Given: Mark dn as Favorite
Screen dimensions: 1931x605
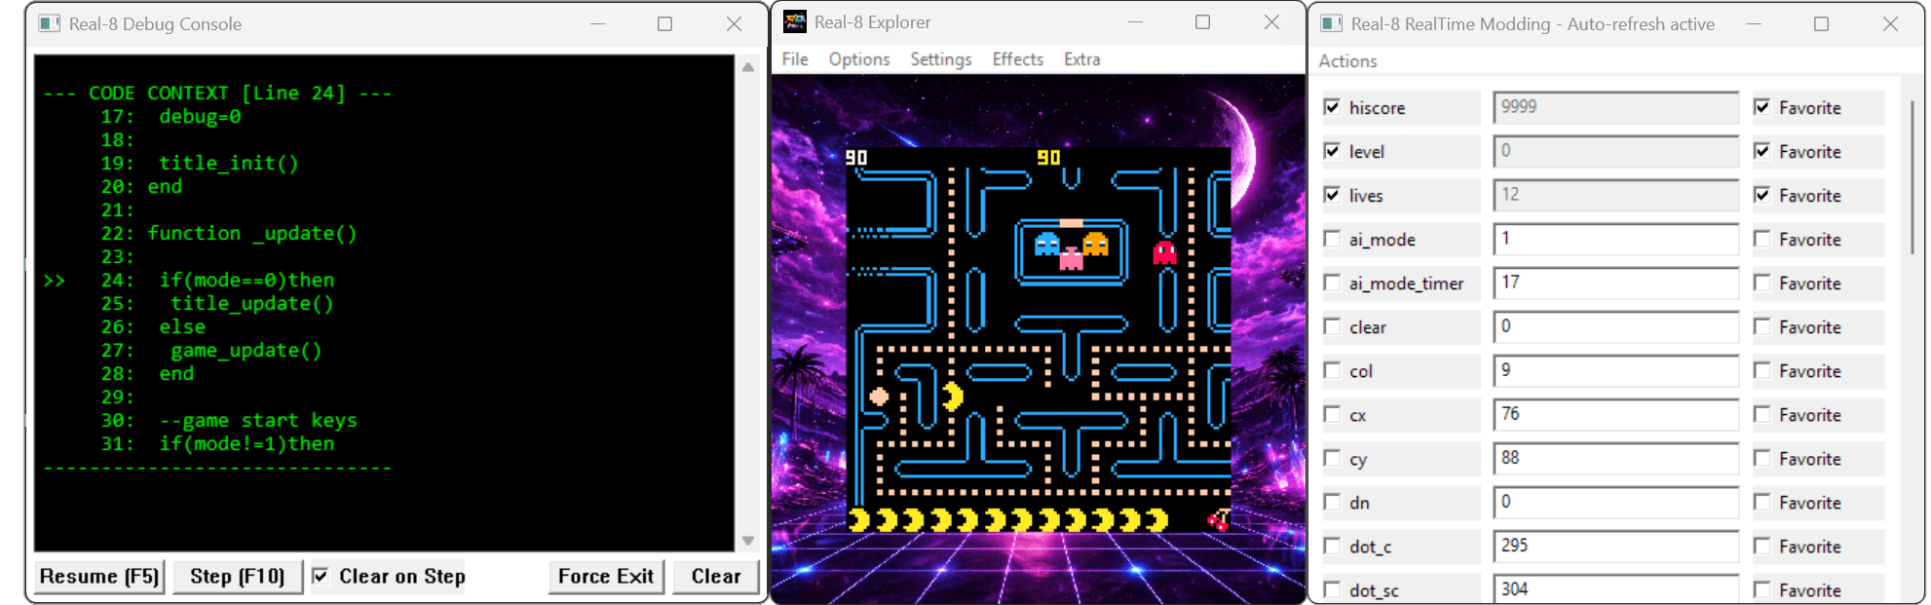Looking at the screenshot, I should tap(1761, 502).
